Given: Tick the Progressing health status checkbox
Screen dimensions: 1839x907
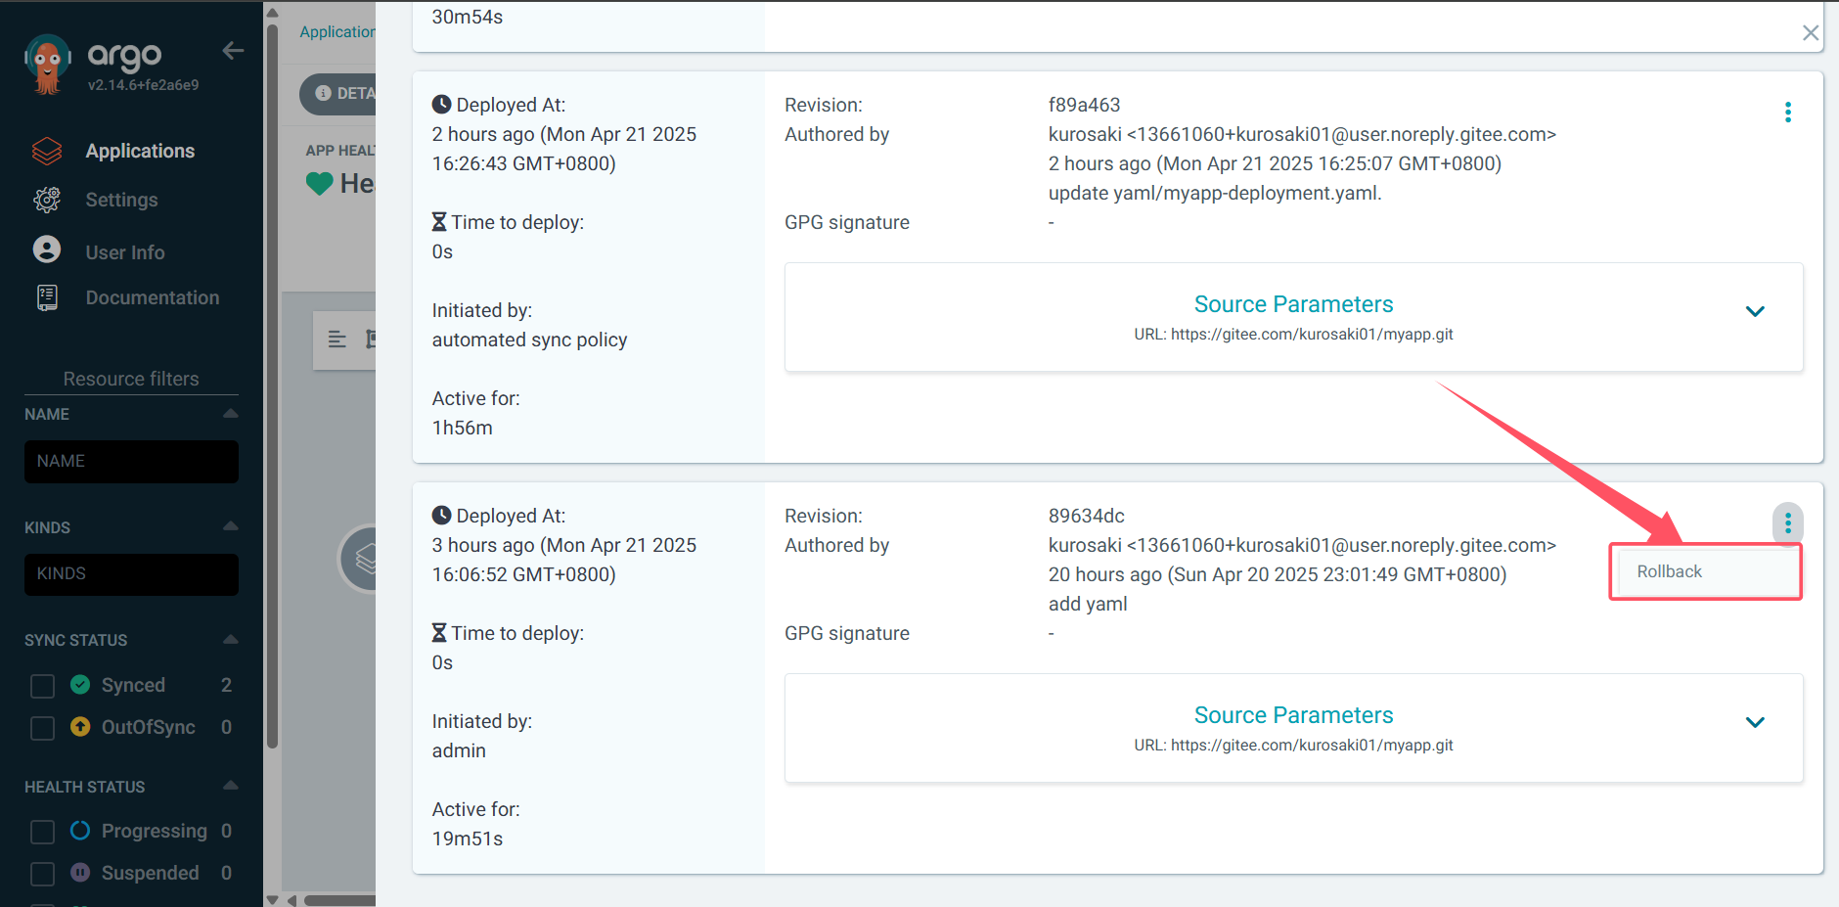Looking at the screenshot, I should pos(42,832).
